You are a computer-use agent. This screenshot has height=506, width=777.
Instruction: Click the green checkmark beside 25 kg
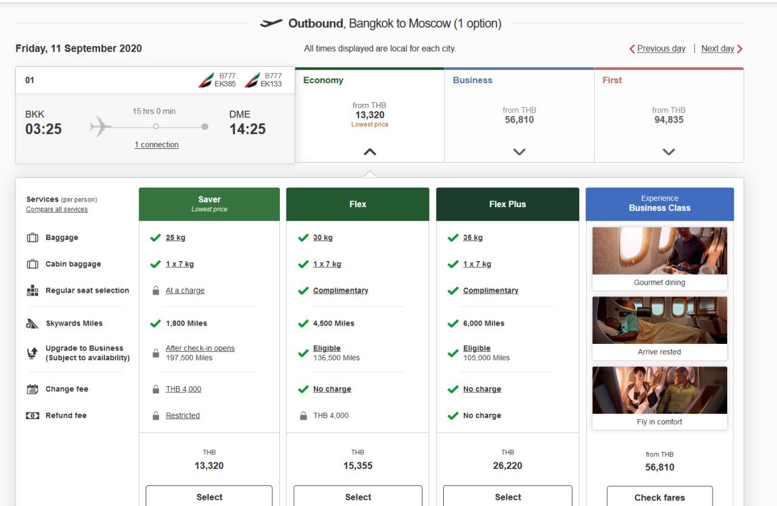155,238
